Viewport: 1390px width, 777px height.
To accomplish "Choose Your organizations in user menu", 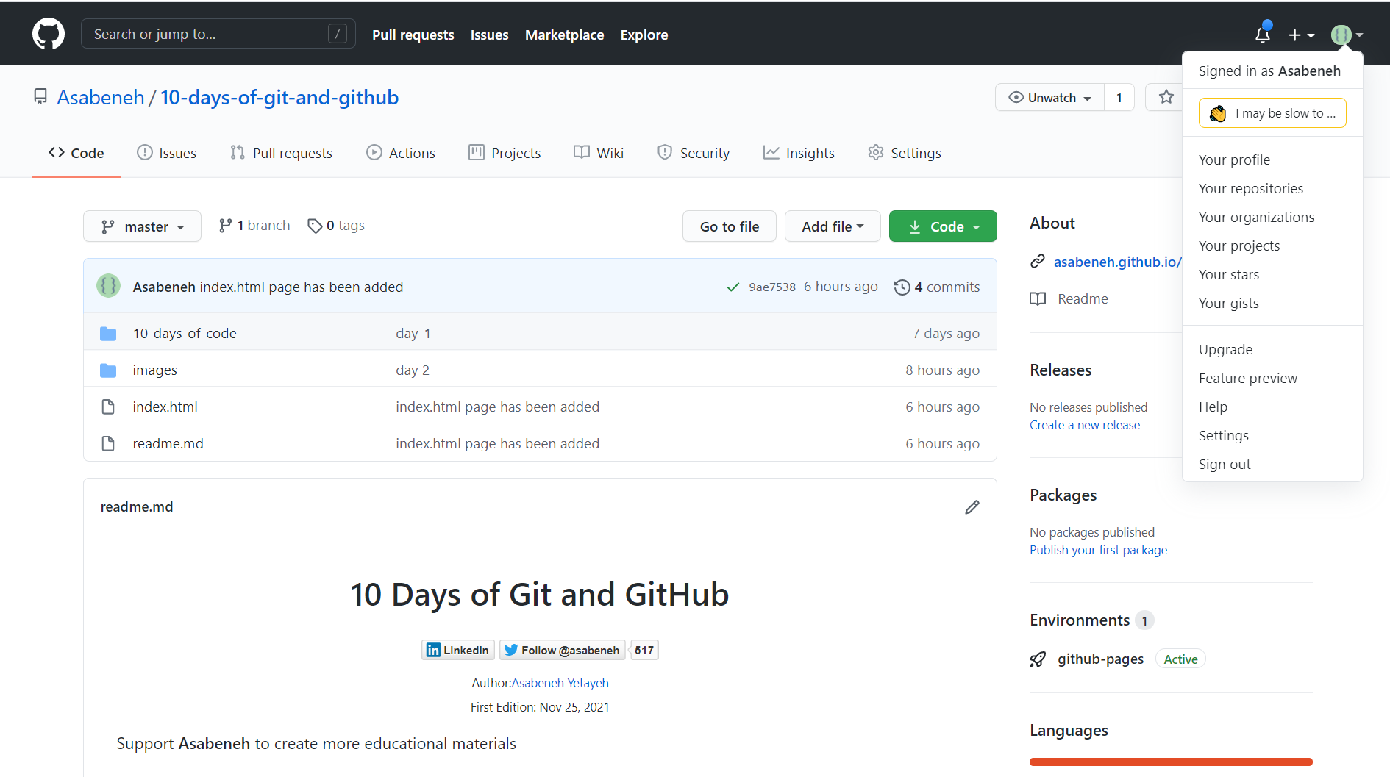I will 1256,217.
